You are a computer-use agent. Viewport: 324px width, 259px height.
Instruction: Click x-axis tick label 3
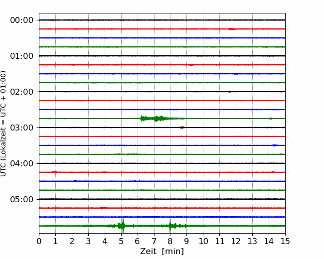[88, 241]
